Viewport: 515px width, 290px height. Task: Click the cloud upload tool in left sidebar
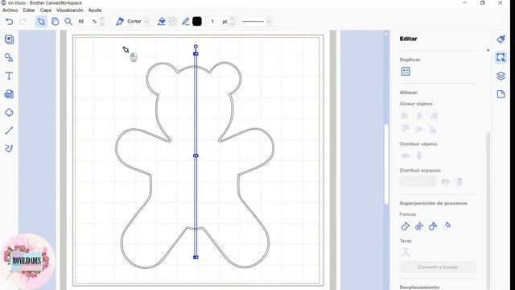(9, 113)
